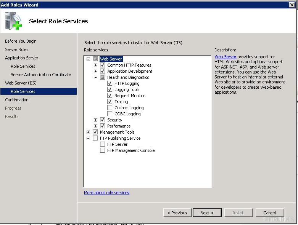The image size is (298, 225).
Task: Open More about role services link
Action: 106,193
